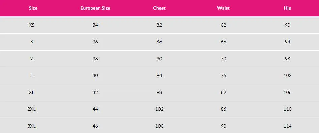Click European size 38 for M
The height and width of the screenshot is (133, 319).
click(x=95, y=59)
